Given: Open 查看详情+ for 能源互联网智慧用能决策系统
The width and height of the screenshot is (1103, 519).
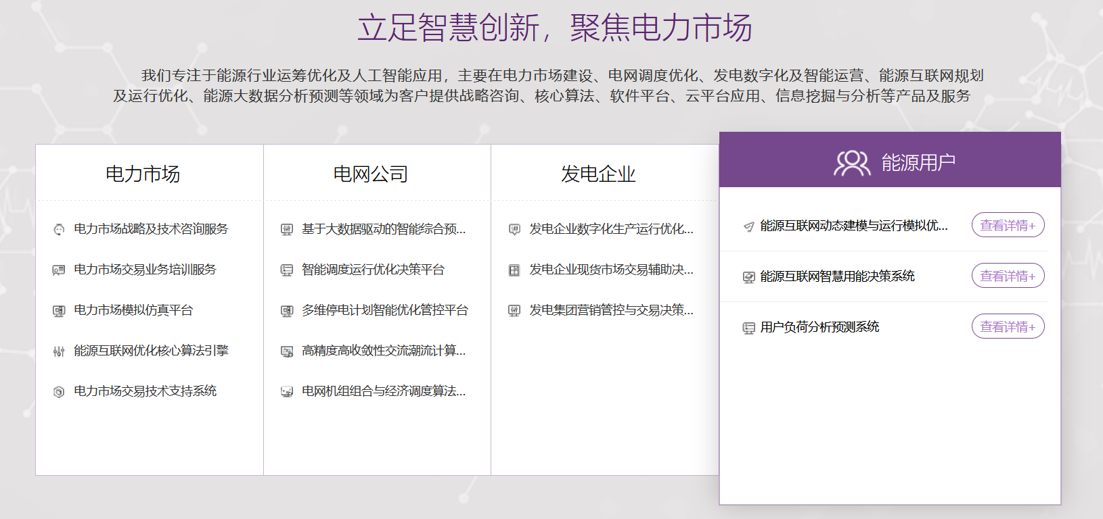Looking at the screenshot, I should 1008,276.
